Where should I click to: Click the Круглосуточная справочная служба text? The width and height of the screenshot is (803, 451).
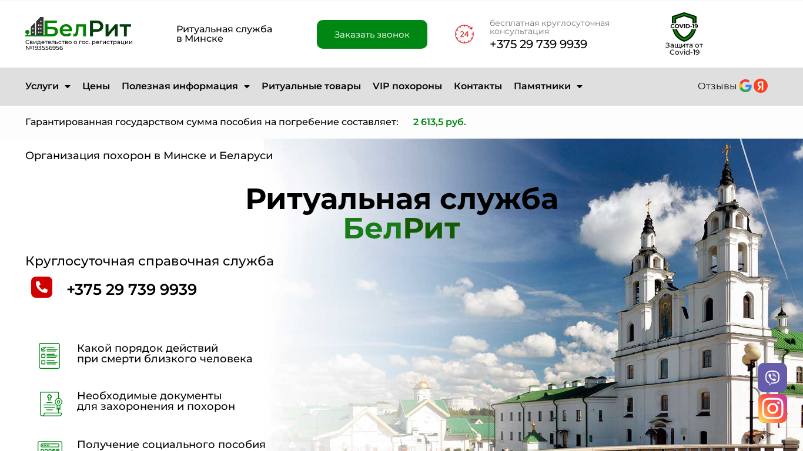pyautogui.click(x=149, y=261)
